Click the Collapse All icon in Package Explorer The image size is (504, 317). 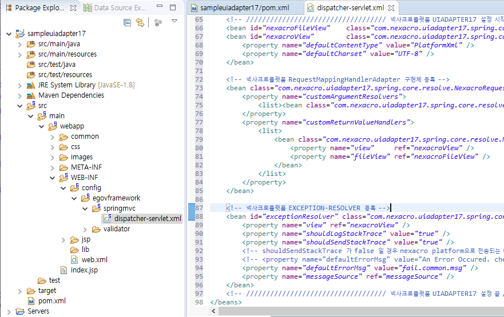point(127,22)
